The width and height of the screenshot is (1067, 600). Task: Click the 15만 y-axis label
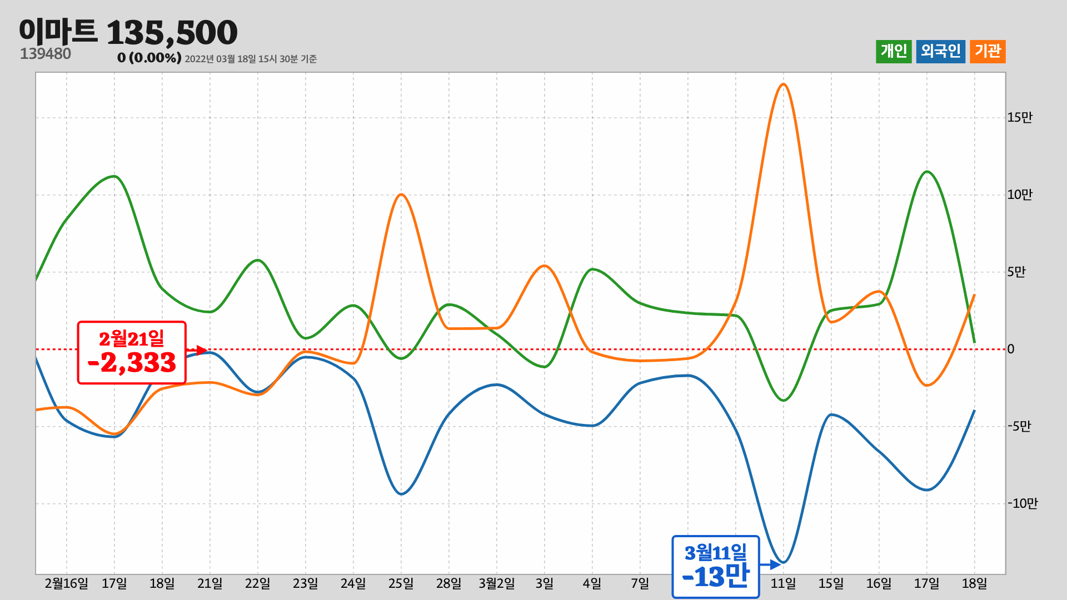(x=1020, y=117)
